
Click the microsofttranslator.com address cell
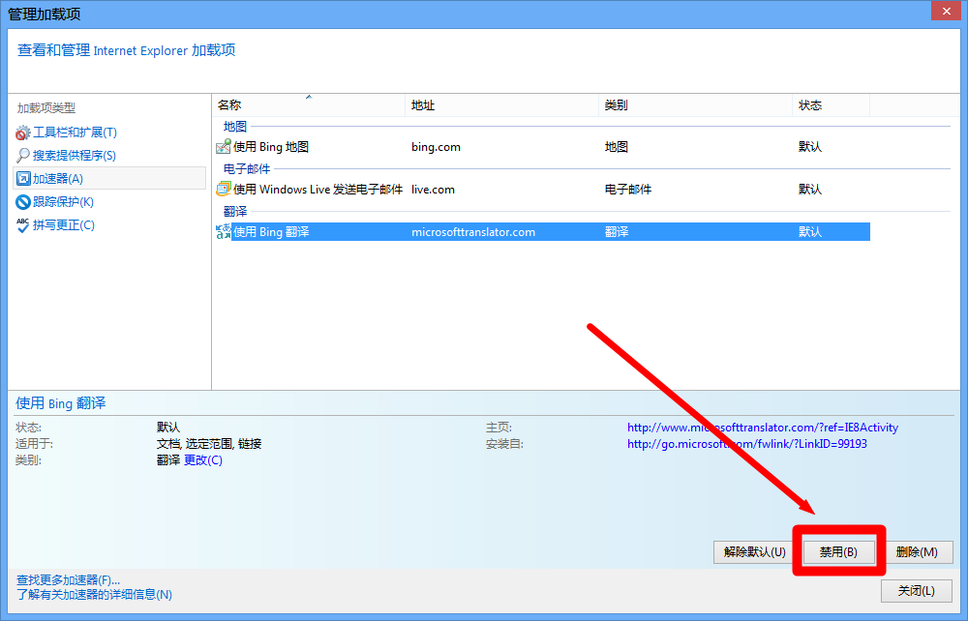click(473, 232)
